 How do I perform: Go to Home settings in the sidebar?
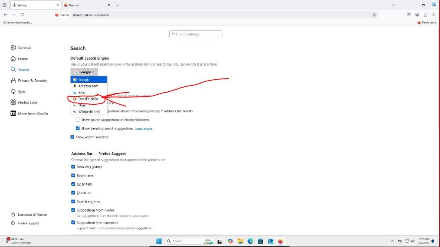[x=19, y=58]
